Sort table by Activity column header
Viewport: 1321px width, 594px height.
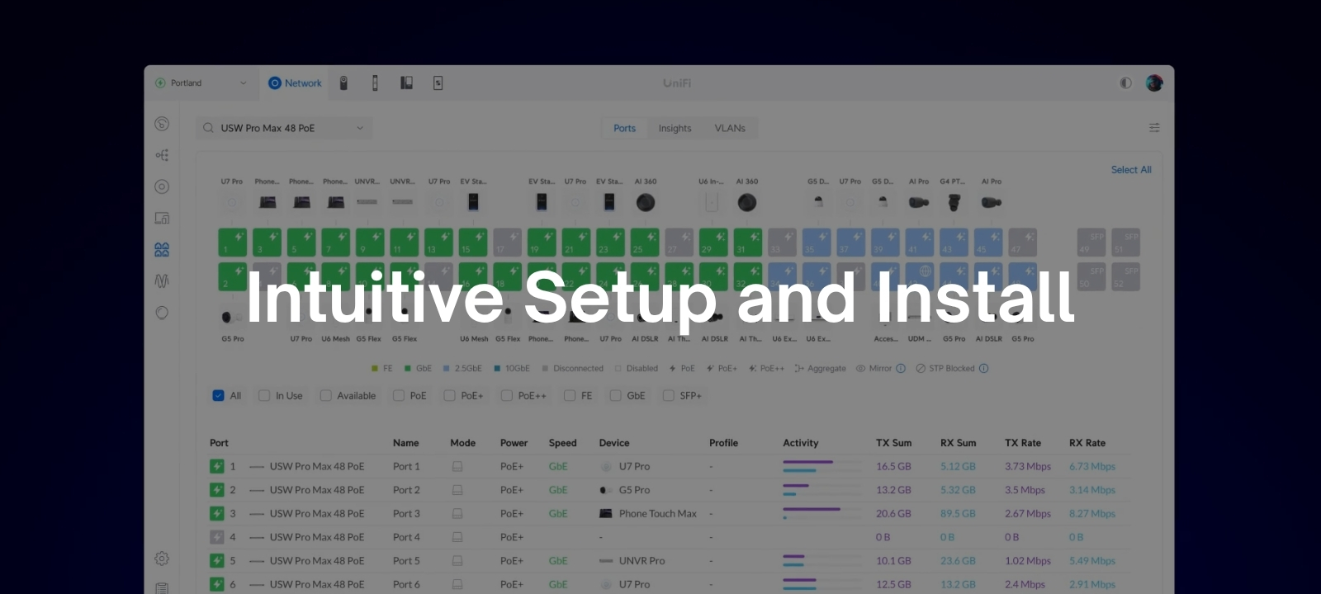tap(801, 443)
